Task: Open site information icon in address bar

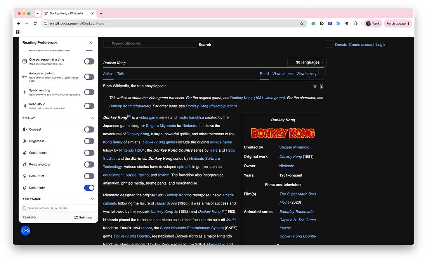Action: (45, 23)
